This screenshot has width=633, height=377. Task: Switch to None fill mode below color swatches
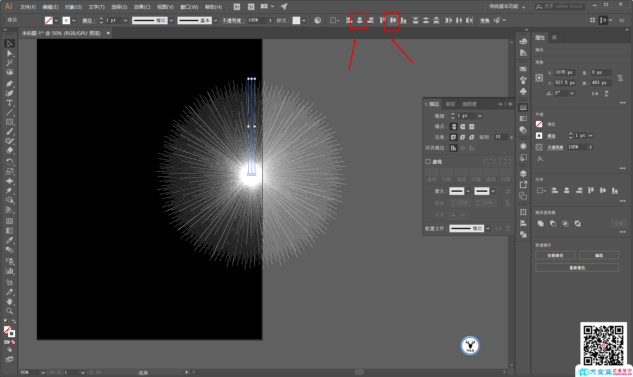[x=13, y=342]
